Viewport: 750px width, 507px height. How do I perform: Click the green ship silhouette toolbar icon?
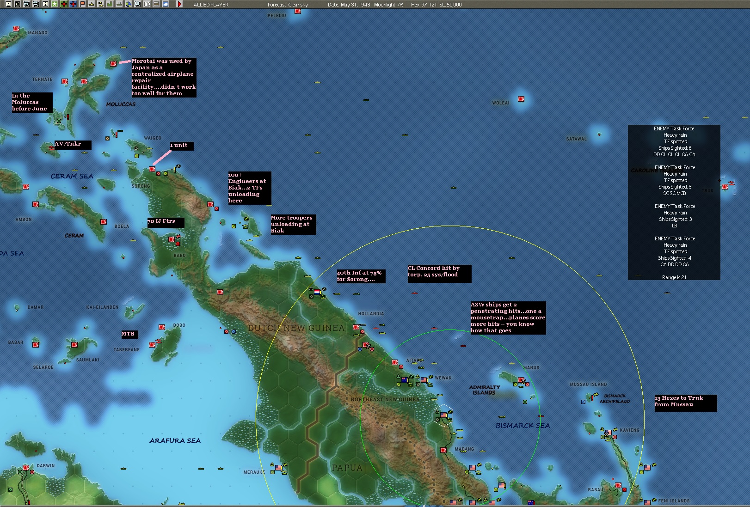tap(119, 4)
